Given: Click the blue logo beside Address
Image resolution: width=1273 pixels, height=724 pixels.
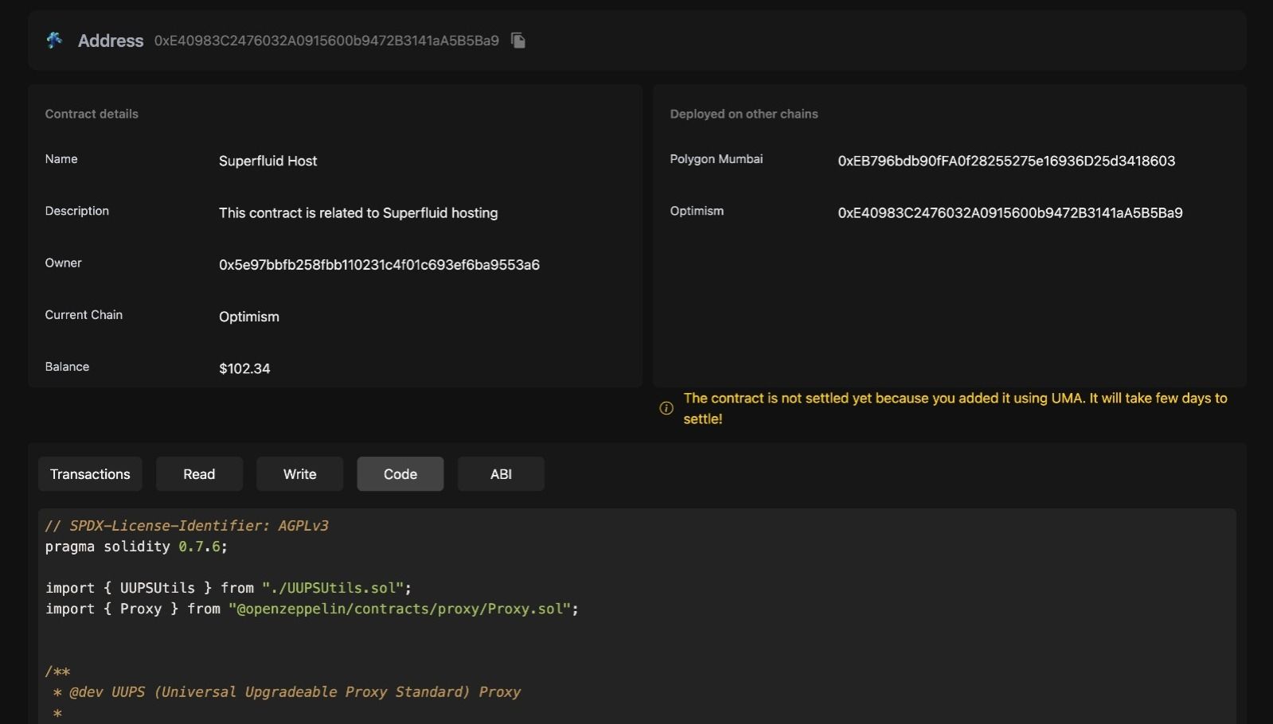Looking at the screenshot, I should 54,40.
